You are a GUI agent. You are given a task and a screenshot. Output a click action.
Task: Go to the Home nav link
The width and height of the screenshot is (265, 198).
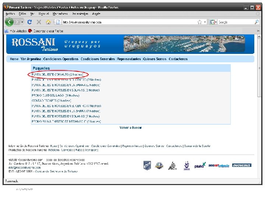coord(14,59)
